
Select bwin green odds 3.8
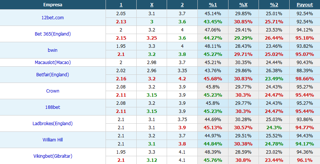point(182,54)
